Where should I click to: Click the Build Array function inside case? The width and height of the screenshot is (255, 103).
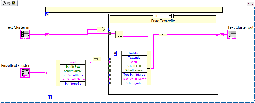pos(119,34)
